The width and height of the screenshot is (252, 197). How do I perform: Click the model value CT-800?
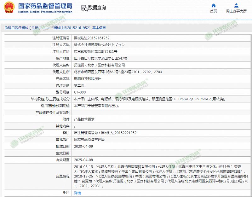(80, 92)
